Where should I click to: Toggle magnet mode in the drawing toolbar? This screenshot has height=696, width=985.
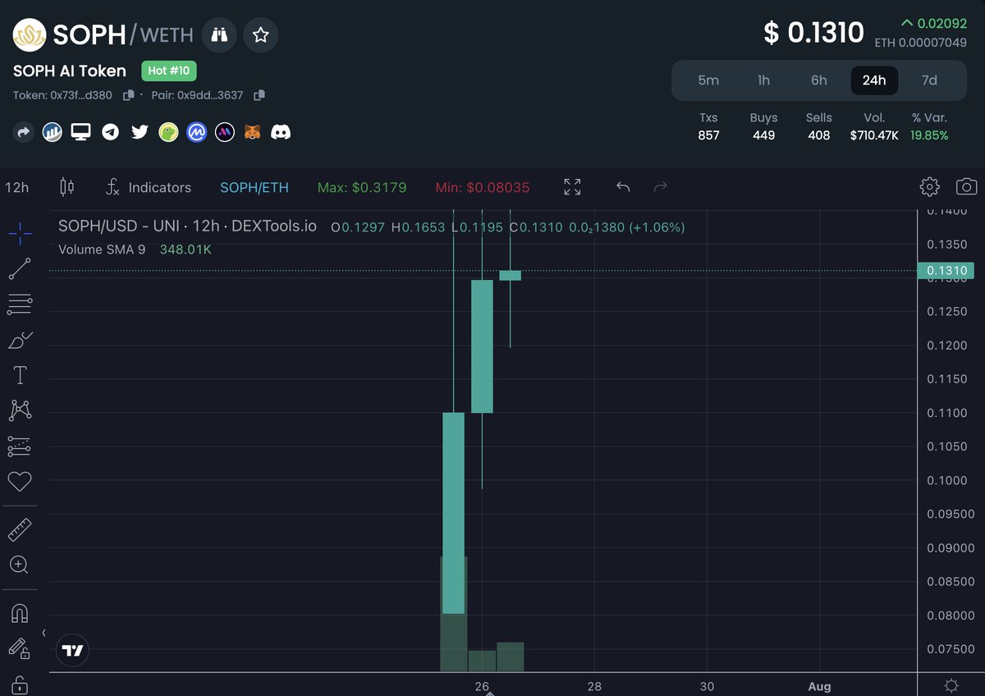20,613
